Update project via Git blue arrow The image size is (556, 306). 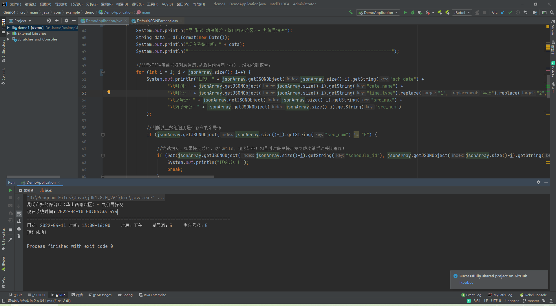coord(503,12)
